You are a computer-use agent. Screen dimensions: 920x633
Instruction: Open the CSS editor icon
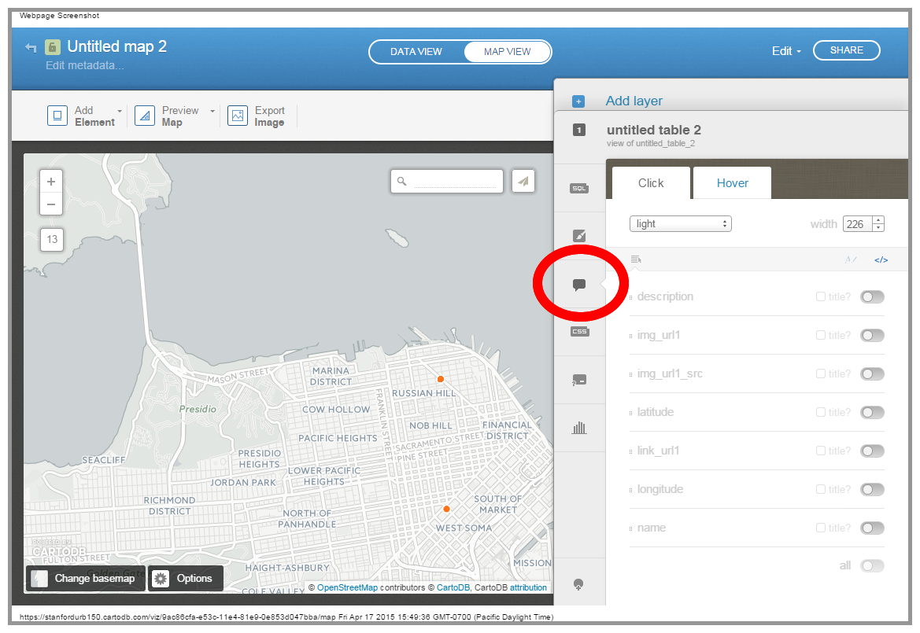(x=579, y=332)
